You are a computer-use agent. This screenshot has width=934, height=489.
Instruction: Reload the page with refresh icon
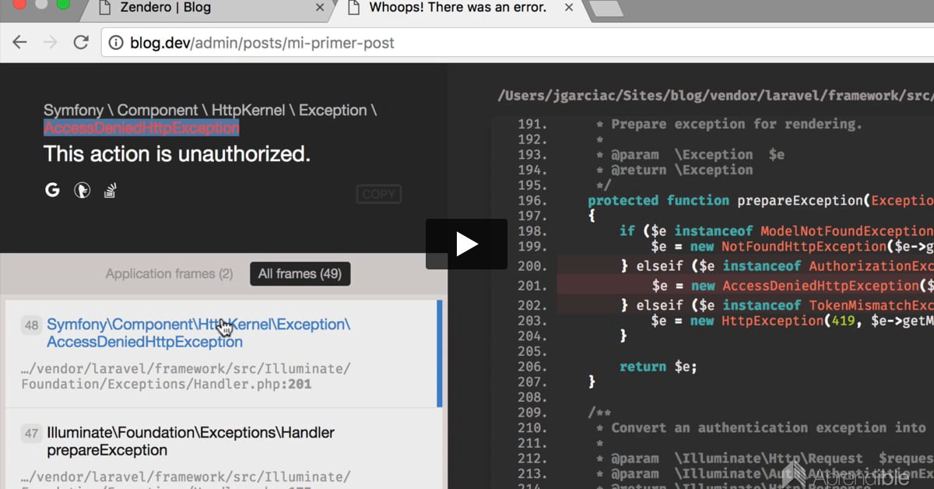point(81,43)
